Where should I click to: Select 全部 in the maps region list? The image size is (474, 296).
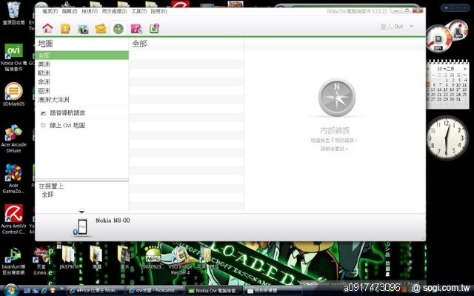(x=81, y=55)
